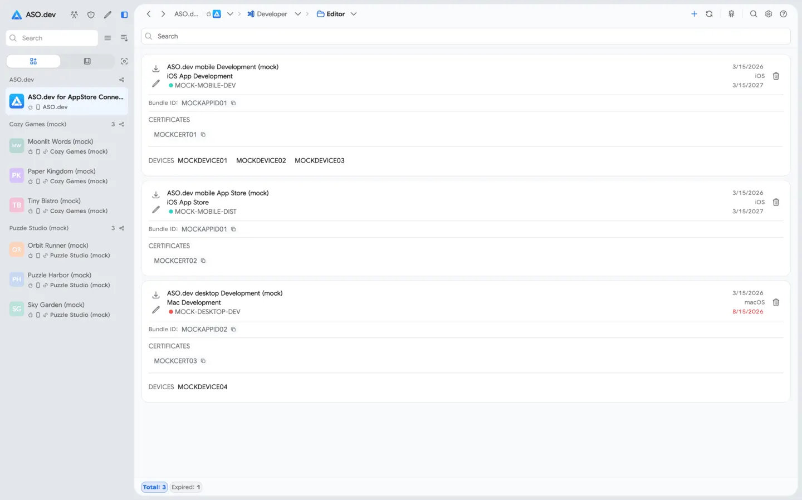Download the ASO.dev desktop Development (mock) profile
The image size is (802, 500).
click(156, 295)
